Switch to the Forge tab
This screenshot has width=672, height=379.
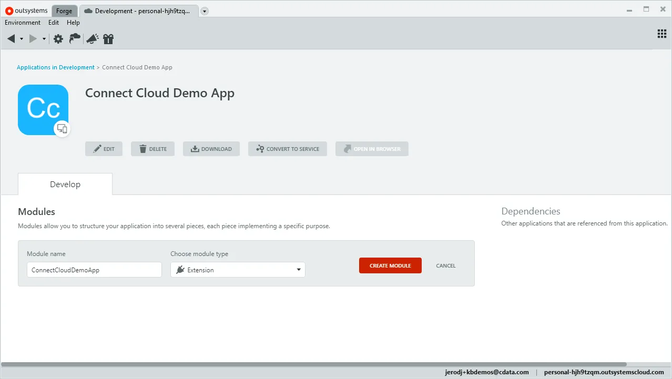pos(64,11)
